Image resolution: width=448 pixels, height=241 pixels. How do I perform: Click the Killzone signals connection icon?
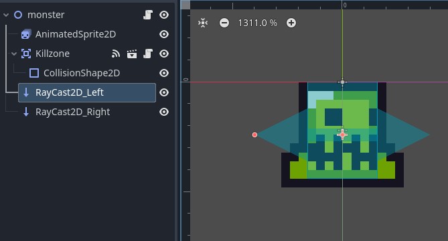pos(116,54)
